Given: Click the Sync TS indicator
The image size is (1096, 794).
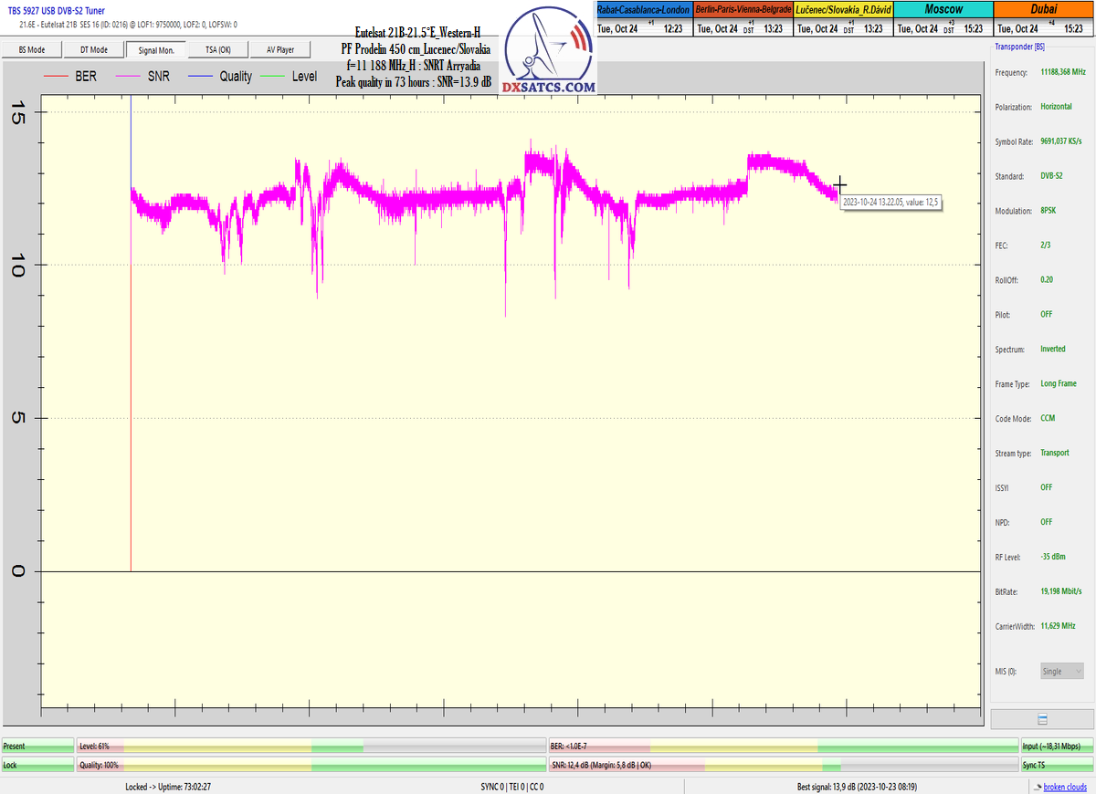Looking at the screenshot, I should pyautogui.click(x=1058, y=765).
